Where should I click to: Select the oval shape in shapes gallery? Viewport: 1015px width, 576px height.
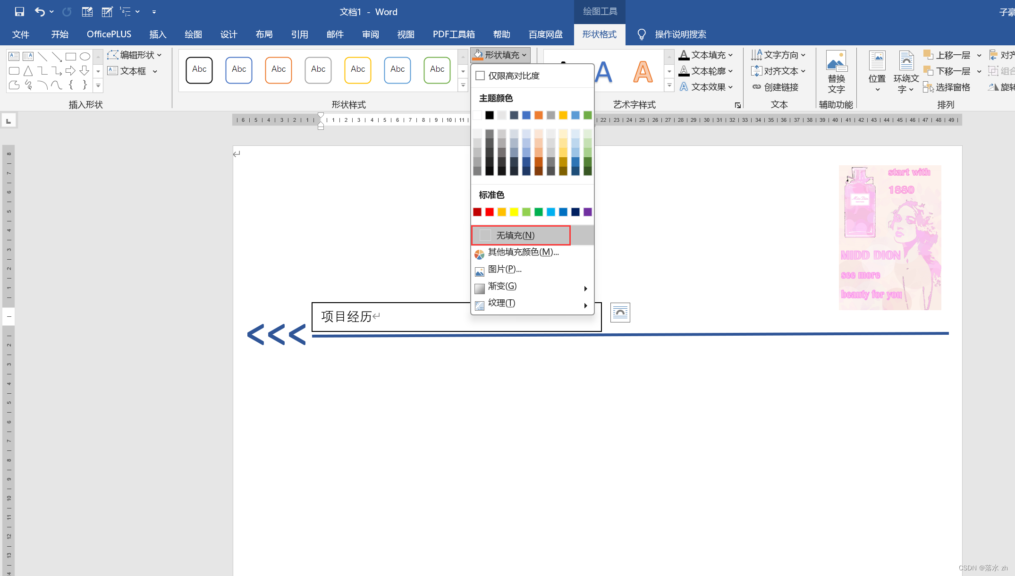[x=85, y=57]
